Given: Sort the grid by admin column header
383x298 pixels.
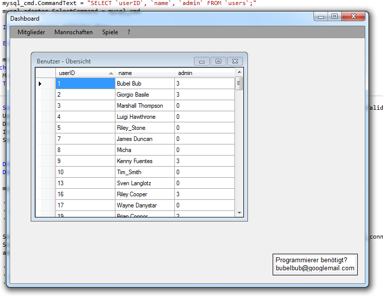Looking at the screenshot, I should point(204,73).
